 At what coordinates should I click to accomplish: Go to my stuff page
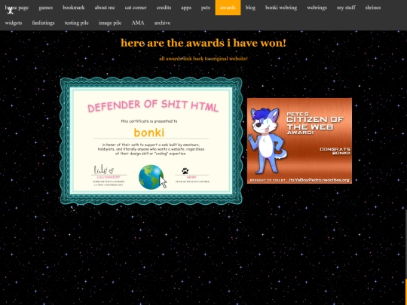pos(346,8)
